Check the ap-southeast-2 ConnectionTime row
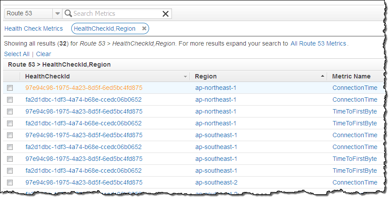 10,182
